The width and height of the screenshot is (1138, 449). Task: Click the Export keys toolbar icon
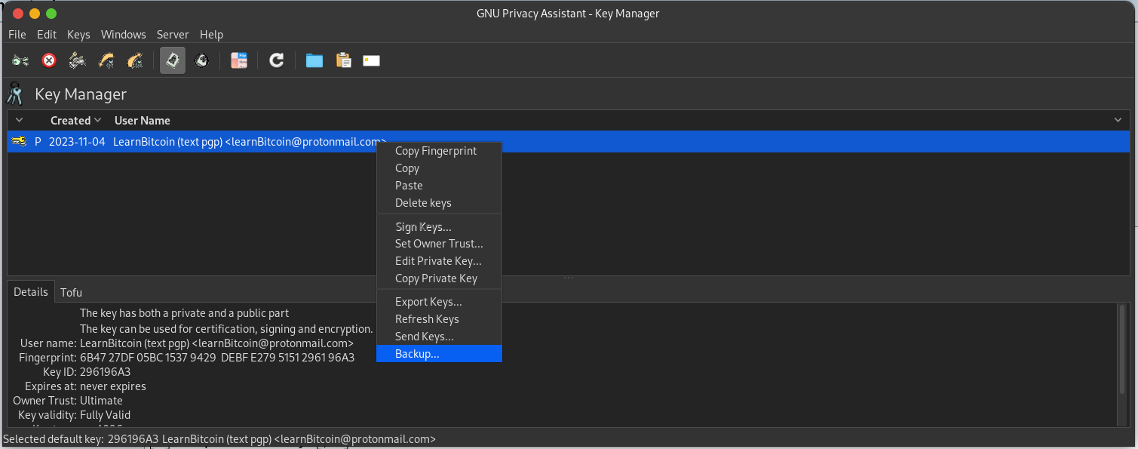point(135,60)
